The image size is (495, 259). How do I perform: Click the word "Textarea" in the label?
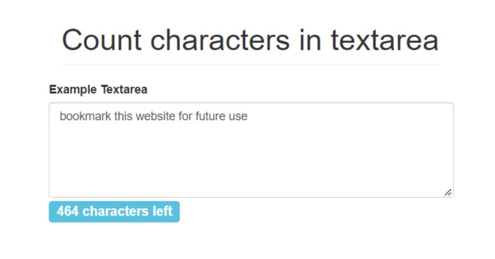[124, 89]
